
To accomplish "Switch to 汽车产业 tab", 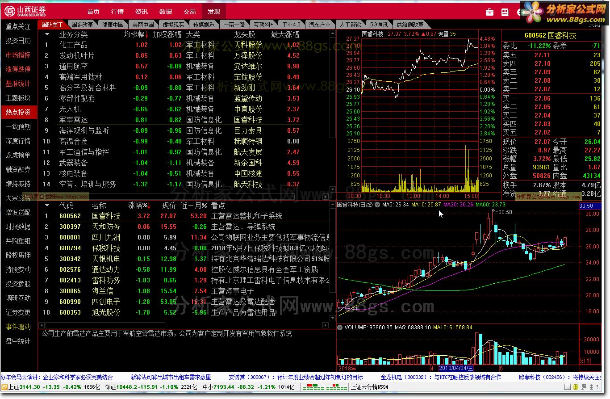I will [x=320, y=25].
